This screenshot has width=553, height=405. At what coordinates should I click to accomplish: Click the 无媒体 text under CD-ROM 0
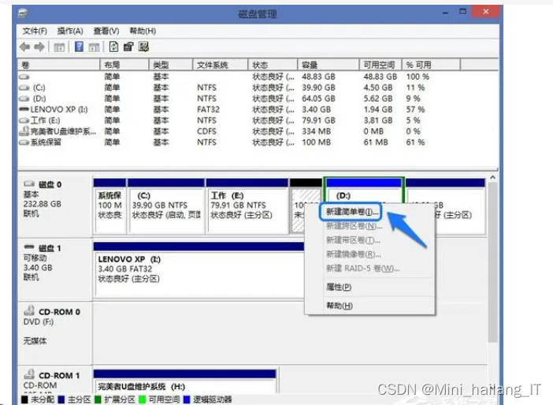[35, 341]
